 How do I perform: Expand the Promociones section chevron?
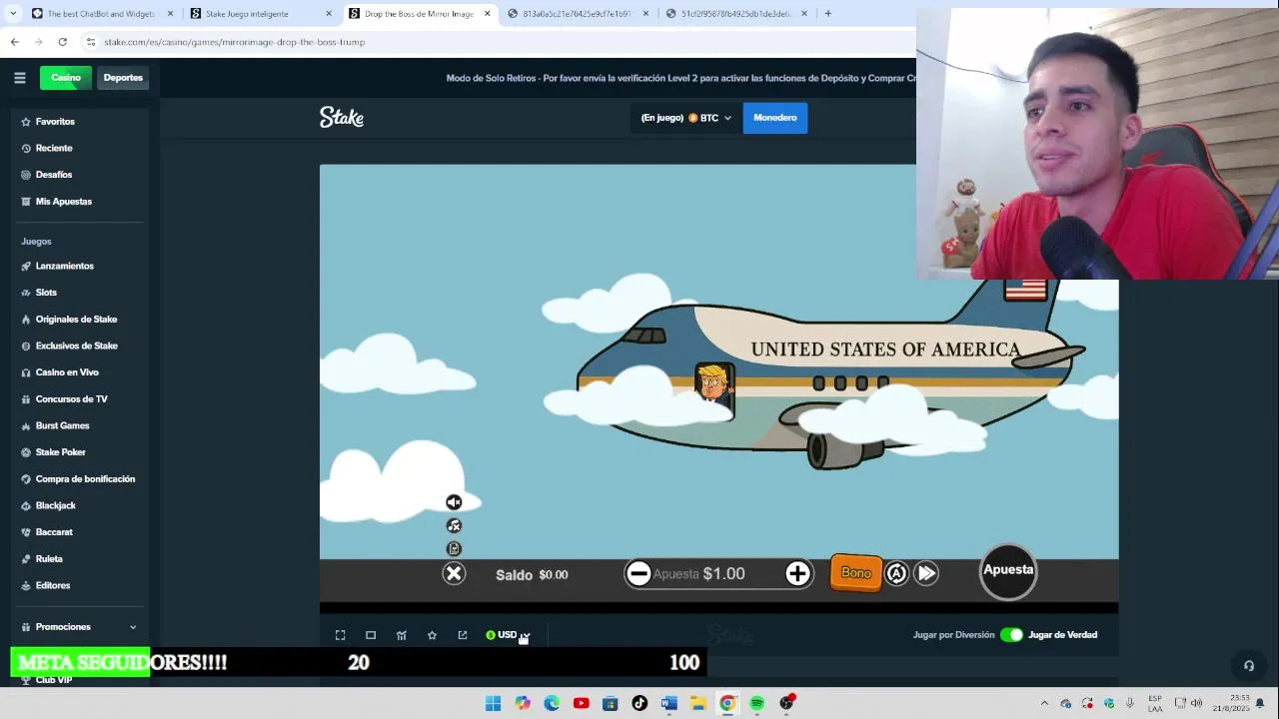coord(133,627)
